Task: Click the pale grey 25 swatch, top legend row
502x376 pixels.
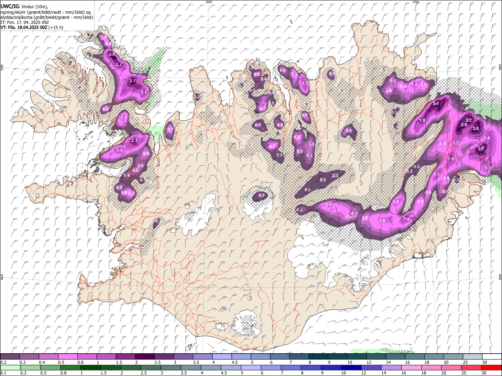Action: [473, 357]
